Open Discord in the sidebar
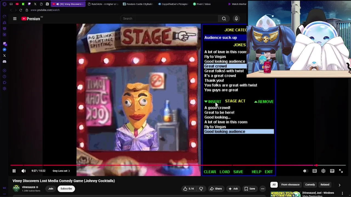The width and height of the screenshot is (351, 197). coord(4,62)
